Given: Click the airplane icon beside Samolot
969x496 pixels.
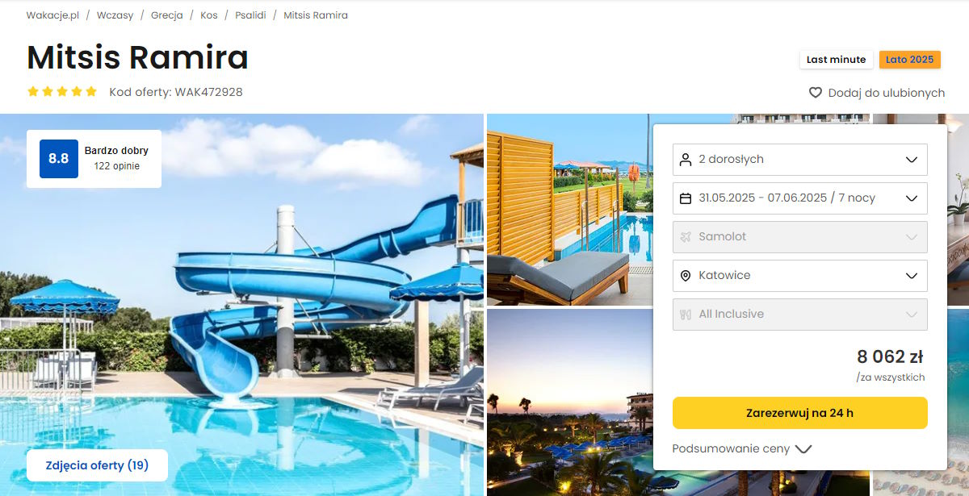Looking at the screenshot, I should [686, 237].
